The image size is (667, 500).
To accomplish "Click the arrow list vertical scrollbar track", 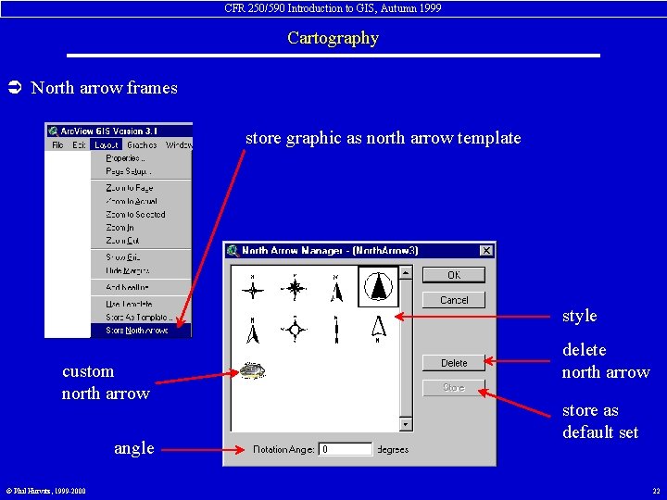I will coord(406,348).
